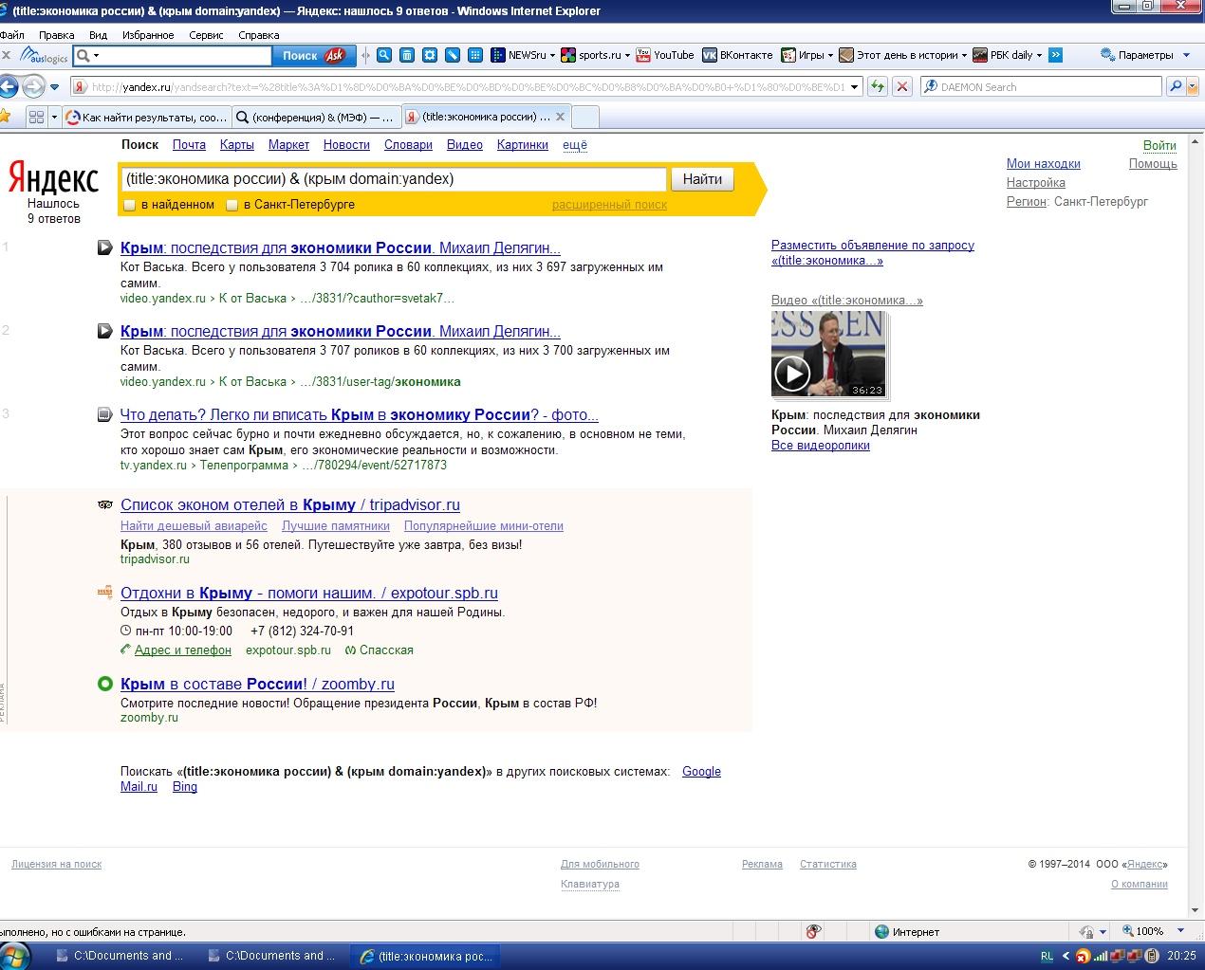This screenshot has width=1205, height=970.
Task: Check the 'в Санкт-Петербурге' checkbox
Action: 232,205
